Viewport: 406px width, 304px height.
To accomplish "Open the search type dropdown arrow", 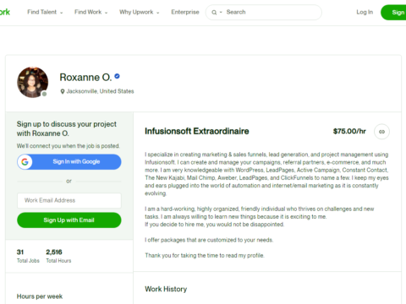I will tap(221, 13).
